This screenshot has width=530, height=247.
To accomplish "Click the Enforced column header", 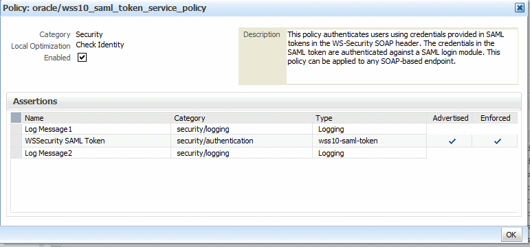I will [495, 118].
